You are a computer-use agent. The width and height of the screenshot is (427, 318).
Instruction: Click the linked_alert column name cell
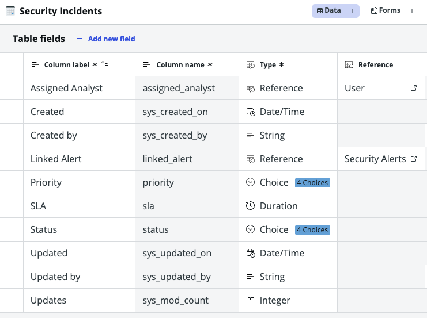[x=187, y=159]
